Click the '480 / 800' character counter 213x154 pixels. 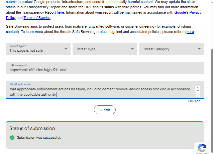point(194,101)
